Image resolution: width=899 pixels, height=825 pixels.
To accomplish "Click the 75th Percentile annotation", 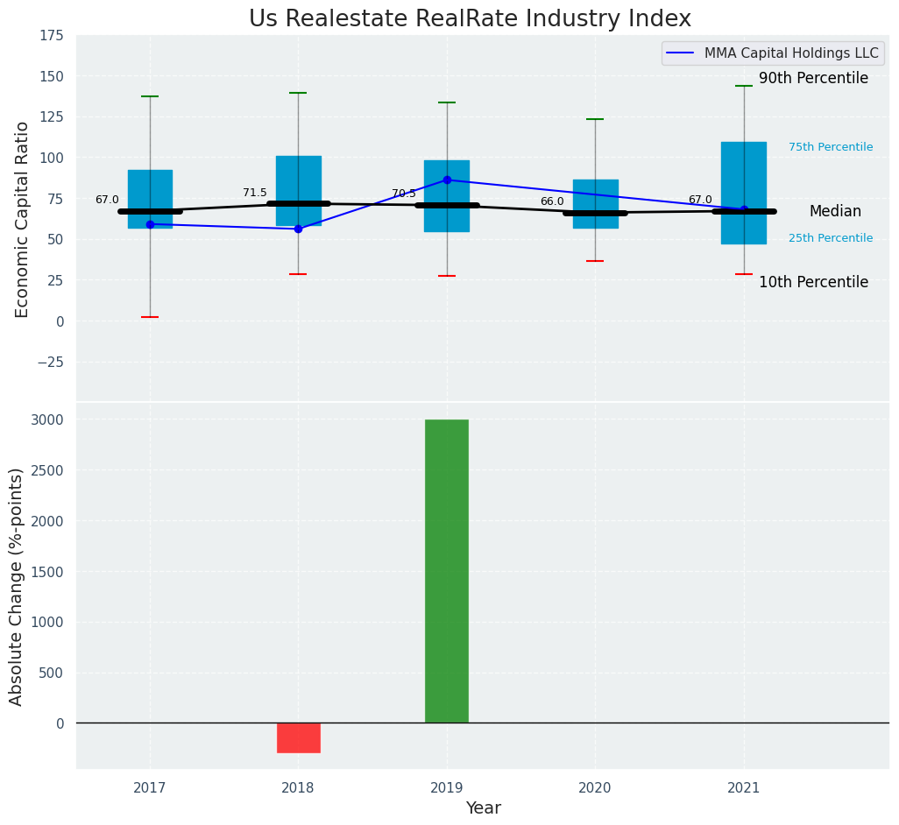I will click(x=830, y=147).
